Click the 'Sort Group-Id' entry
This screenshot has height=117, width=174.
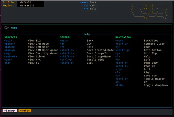tap(97, 53)
